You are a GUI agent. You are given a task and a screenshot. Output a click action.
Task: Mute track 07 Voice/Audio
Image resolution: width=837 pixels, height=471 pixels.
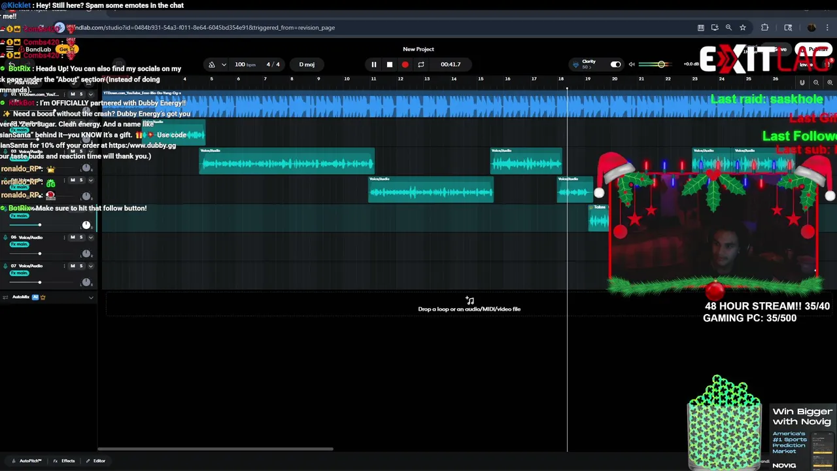pos(73,266)
